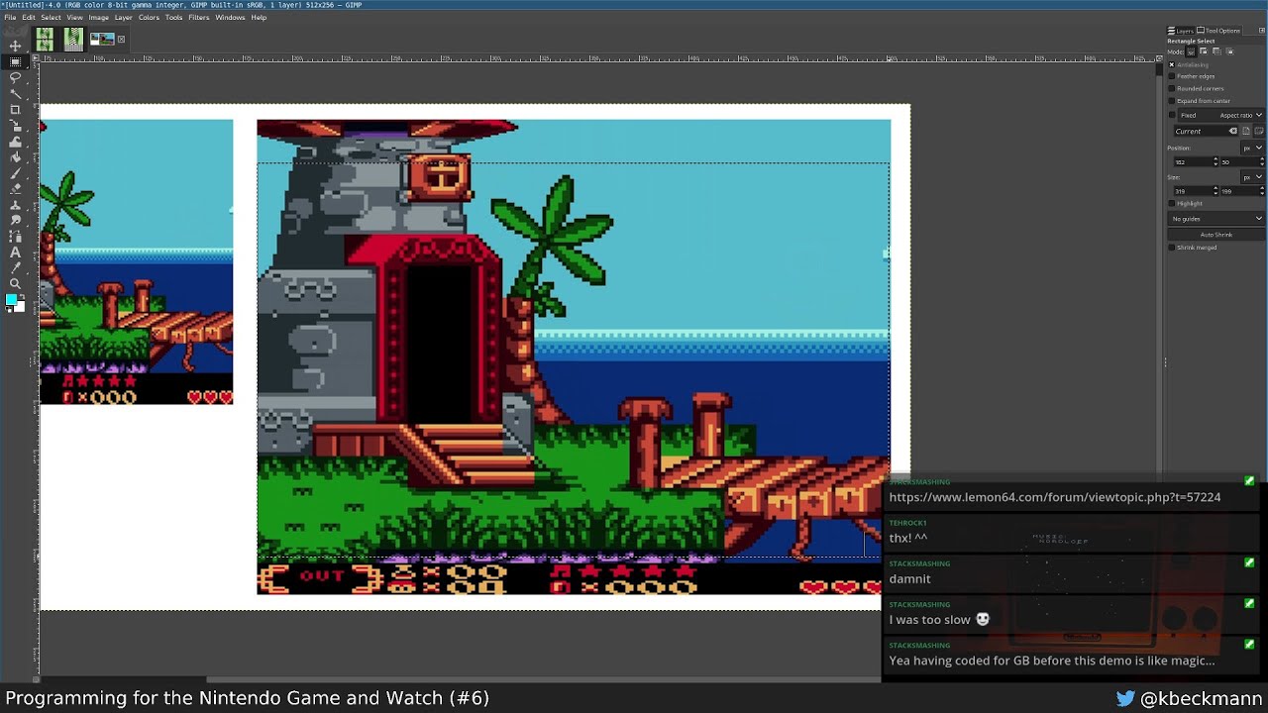
Task: Open the File menu
Action: 10,17
